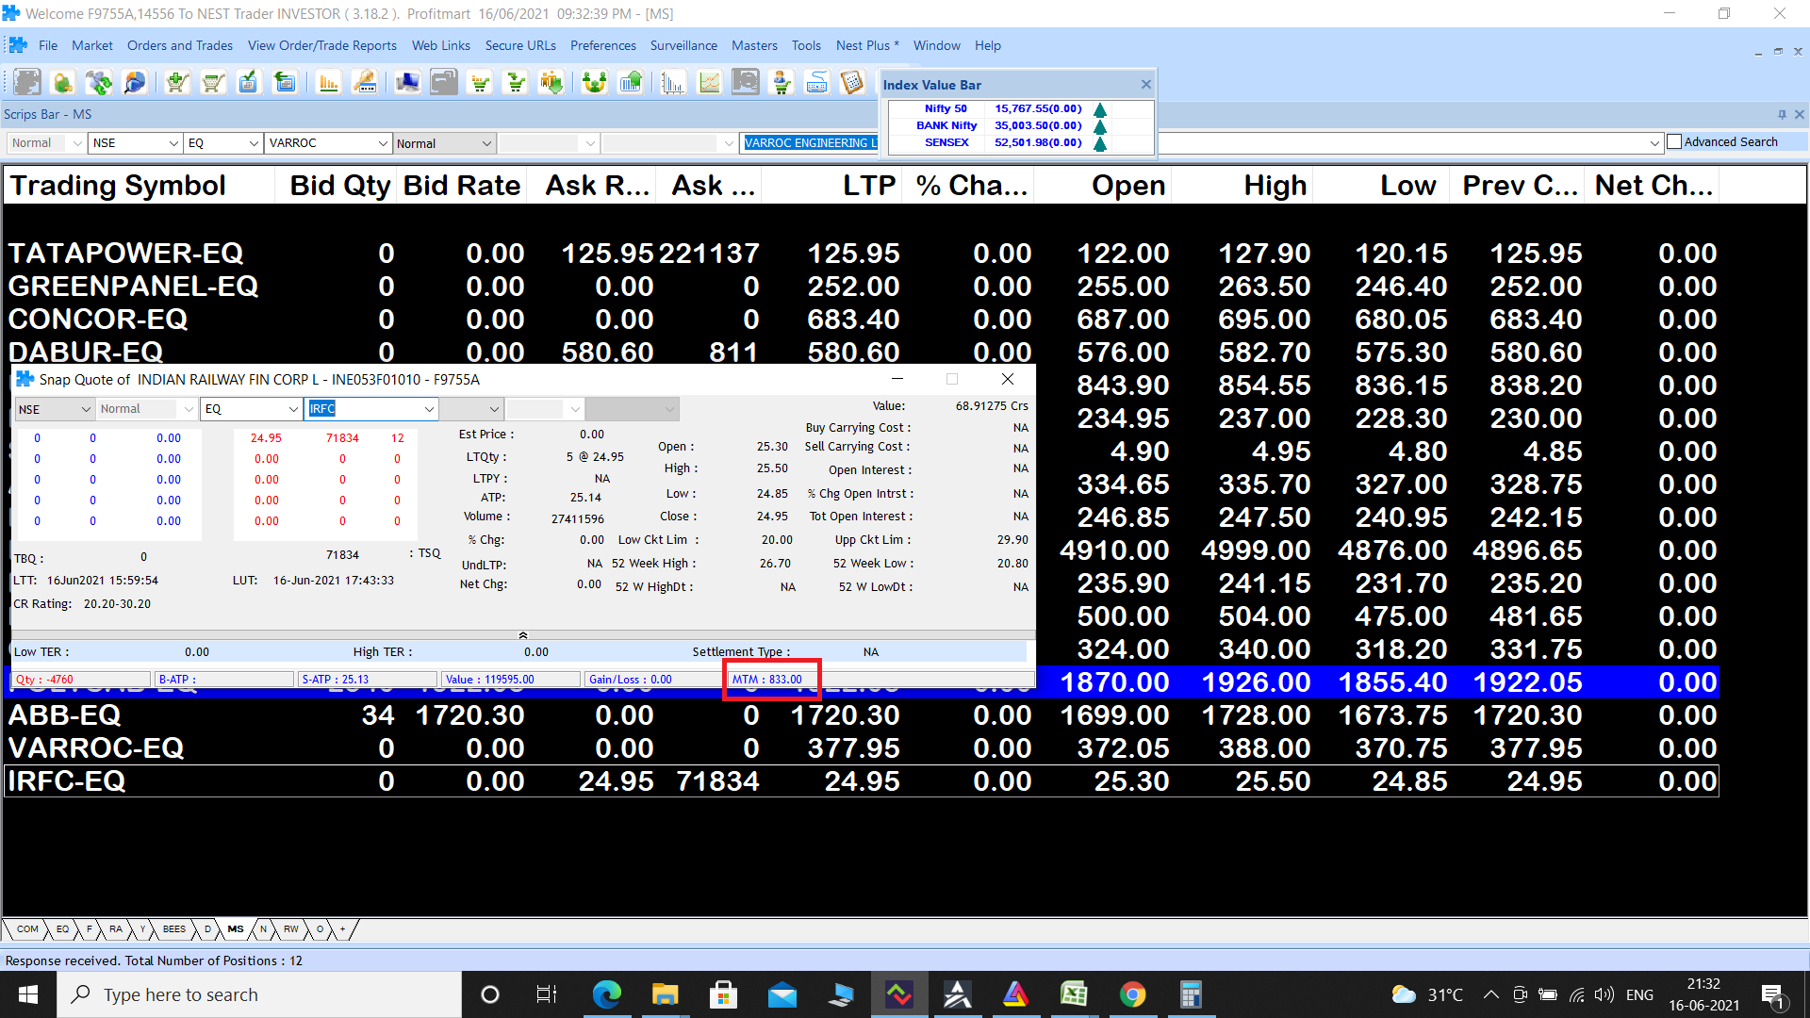Click the people with green down arrow icon
The width and height of the screenshot is (1810, 1018).
pyautogui.click(x=551, y=83)
